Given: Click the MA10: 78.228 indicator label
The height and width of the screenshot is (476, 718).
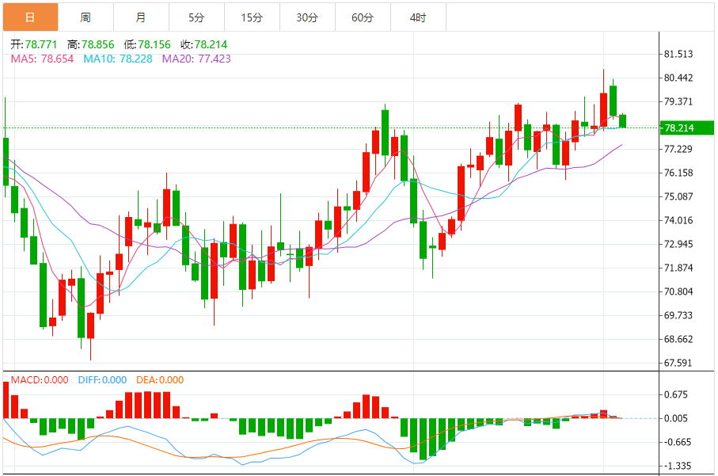Looking at the screenshot, I should click(118, 59).
